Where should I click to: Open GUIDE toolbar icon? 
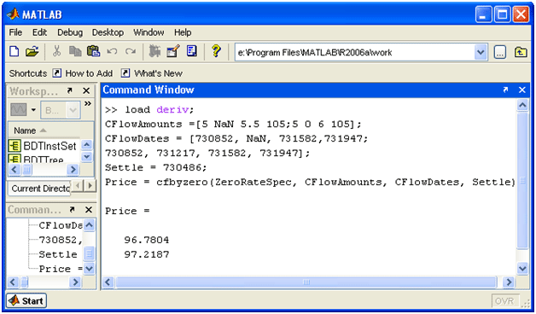173,52
